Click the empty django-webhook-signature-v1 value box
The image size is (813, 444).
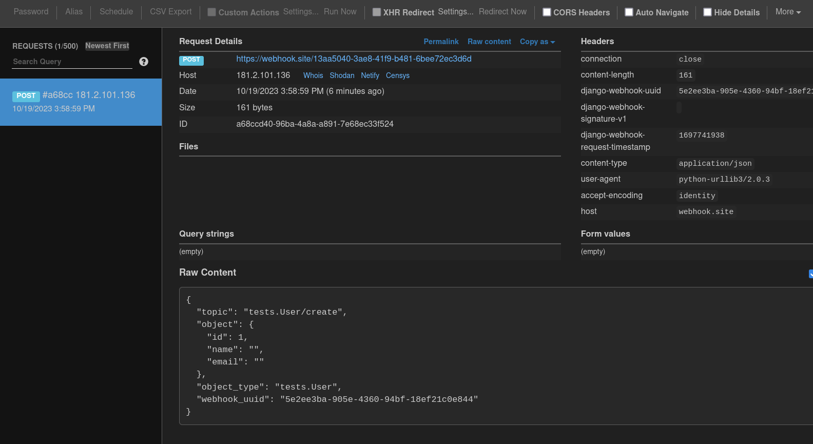point(679,107)
